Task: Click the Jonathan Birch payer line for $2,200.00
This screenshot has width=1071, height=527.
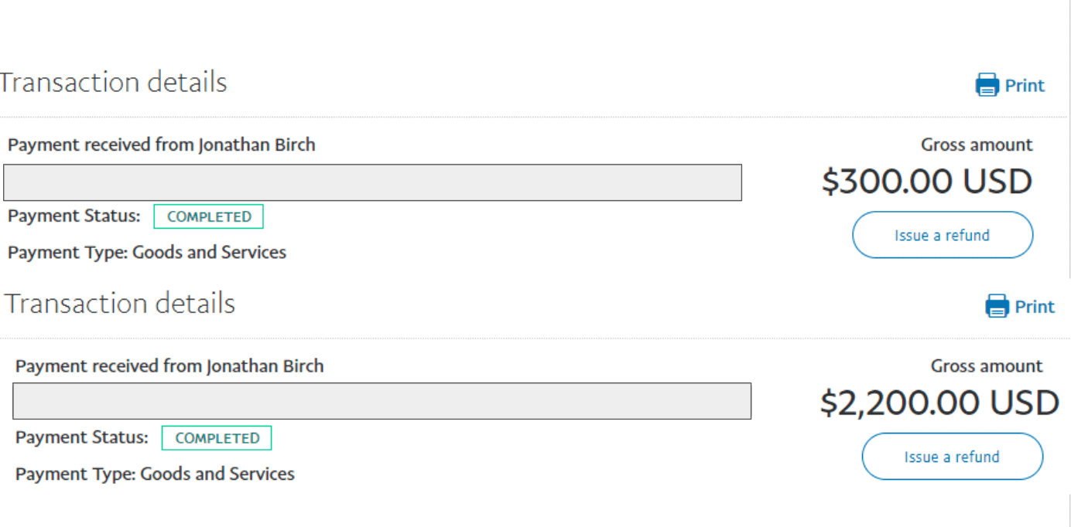Action: pyautogui.click(x=169, y=365)
